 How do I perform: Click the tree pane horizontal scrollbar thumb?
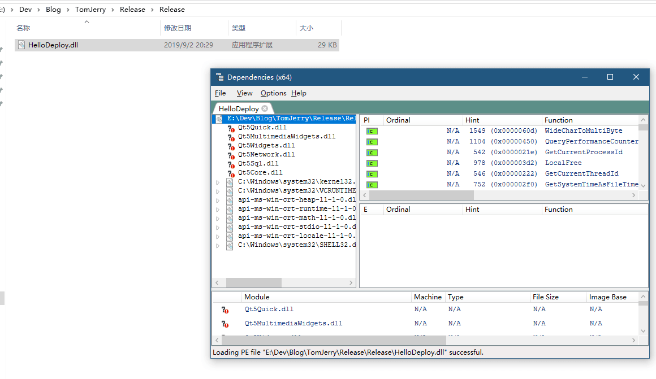point(254,283)
